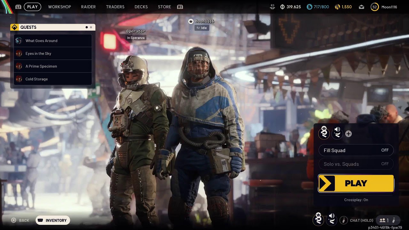Viewport: 409px width, 230px height.
Task: Click the yellow striped currency icon
Action: [337, 7]
